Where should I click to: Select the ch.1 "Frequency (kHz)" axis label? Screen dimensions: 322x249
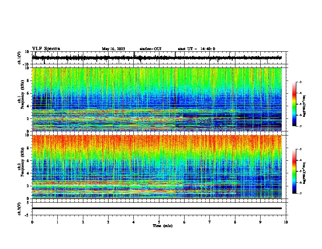pos(22,95)
